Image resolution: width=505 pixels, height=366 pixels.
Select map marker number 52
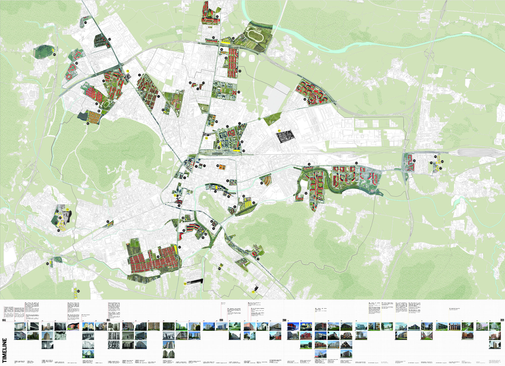(x=215, y=191)
